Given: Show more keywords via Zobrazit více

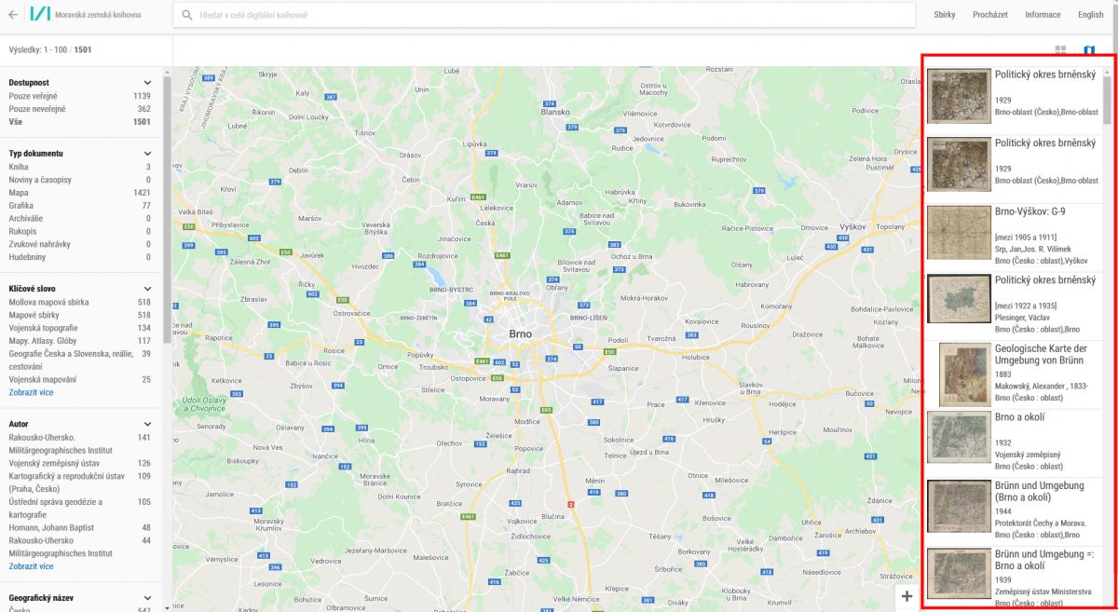Looking at the screenshot, I should click(31, 392).
